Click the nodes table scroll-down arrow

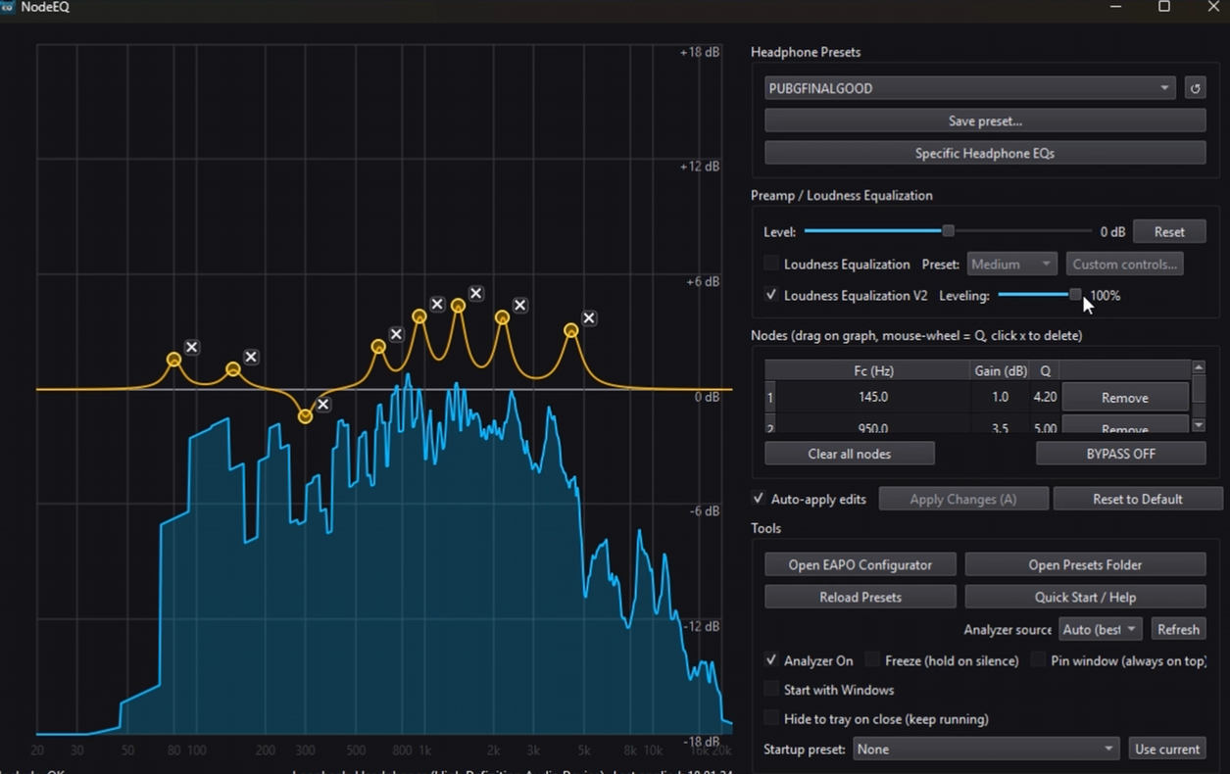point(1198,425)
